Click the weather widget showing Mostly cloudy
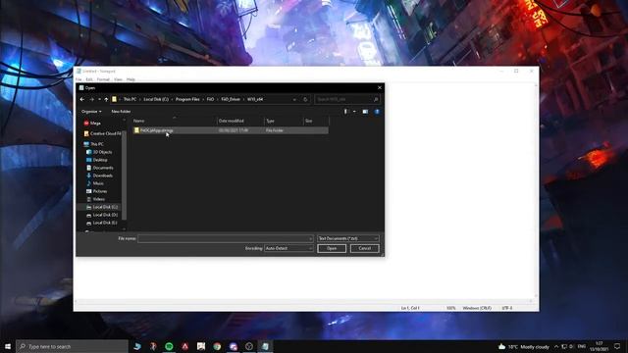628x353 pixels. click(x=523, y=346)
